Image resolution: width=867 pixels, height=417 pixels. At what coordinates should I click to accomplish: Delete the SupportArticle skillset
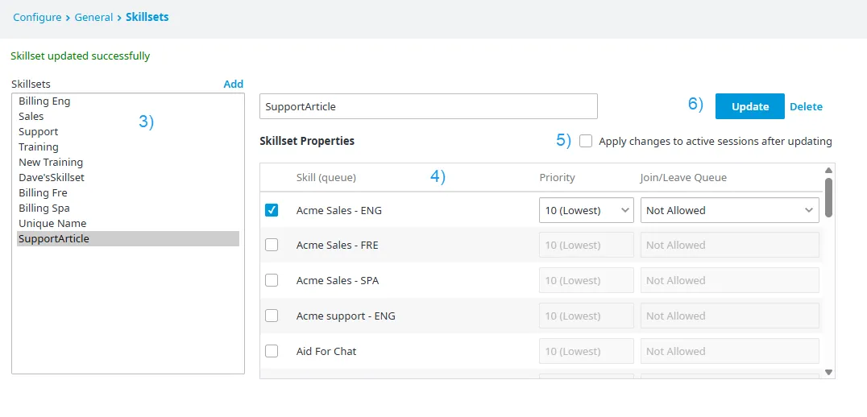[806, 106]
